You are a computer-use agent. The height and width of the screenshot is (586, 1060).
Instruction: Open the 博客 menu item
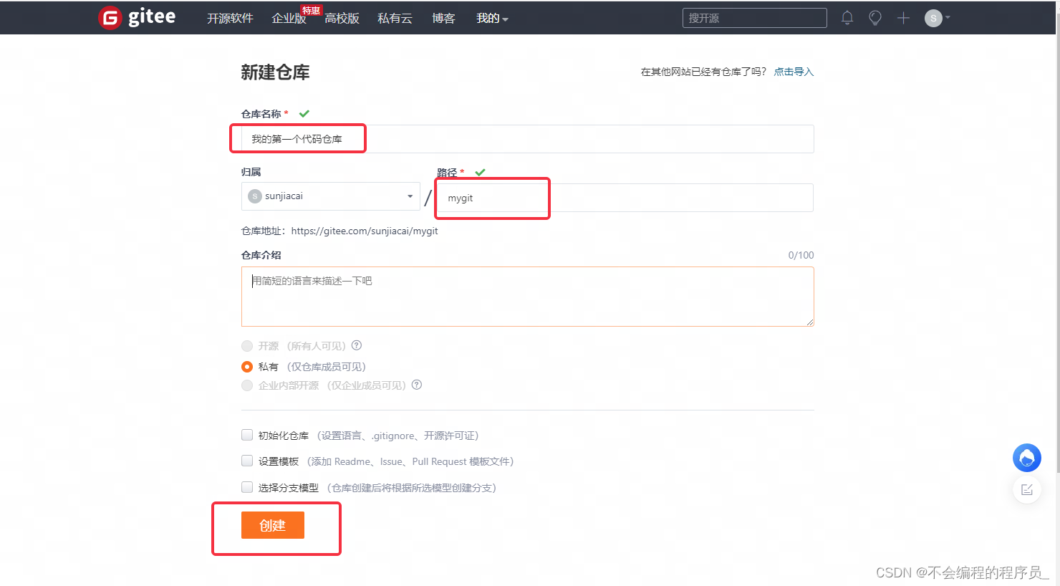443,19
